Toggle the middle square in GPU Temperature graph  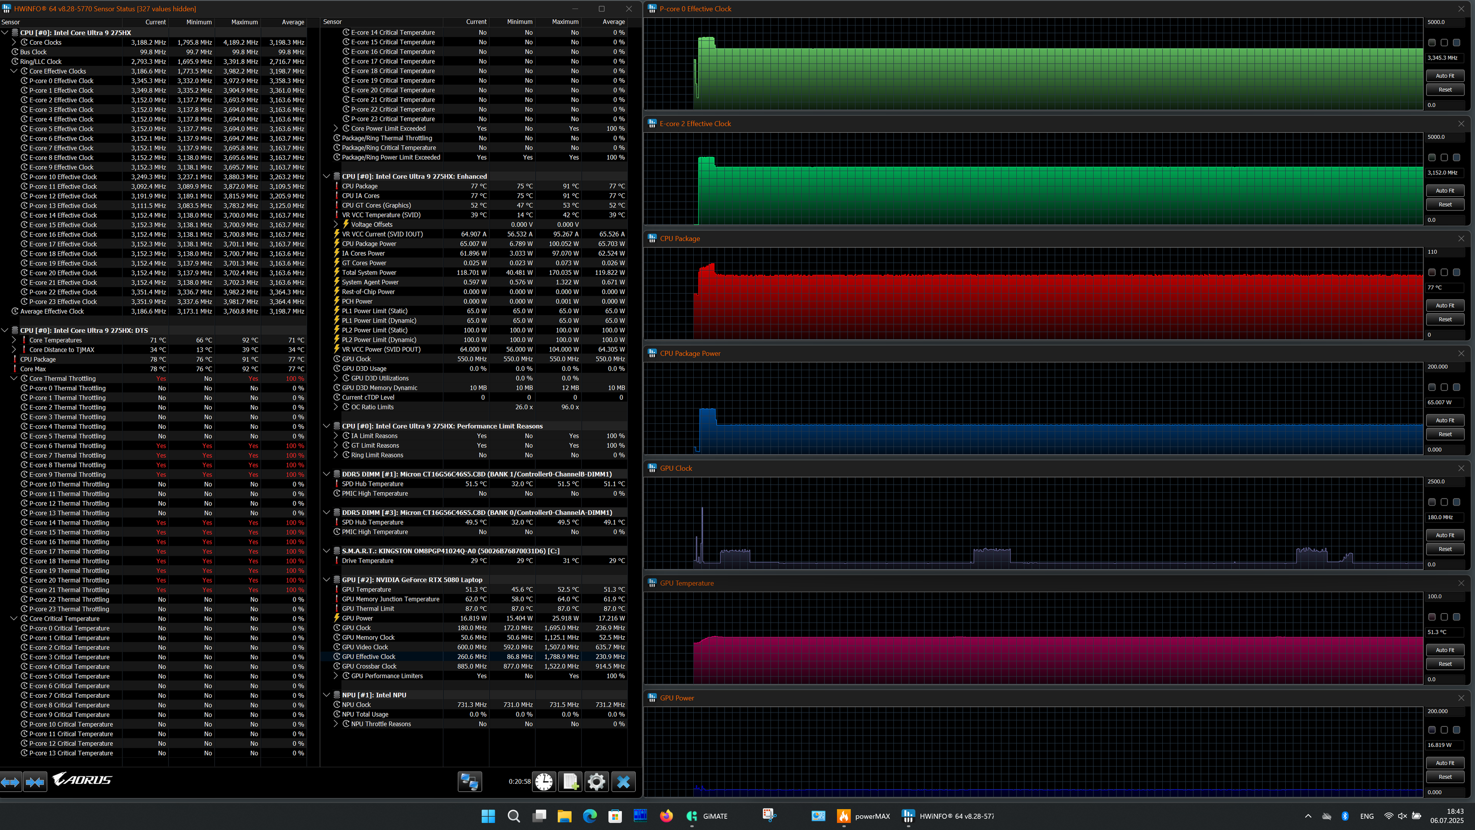click(1444, 617)
